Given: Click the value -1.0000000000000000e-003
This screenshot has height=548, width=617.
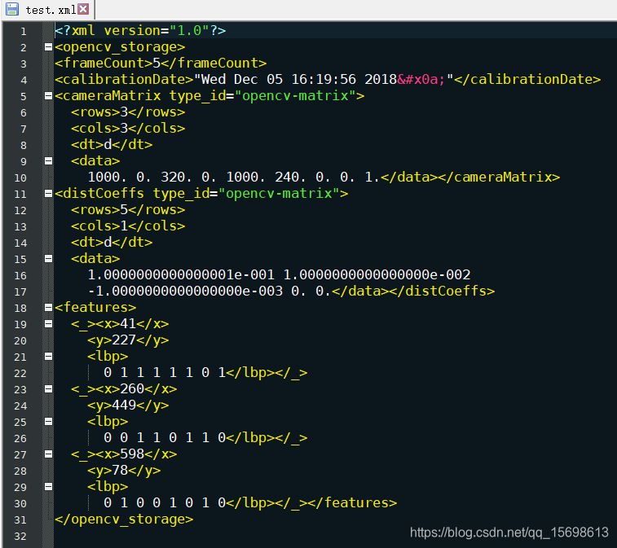Looking at the screenshot, I should [185, 292].
